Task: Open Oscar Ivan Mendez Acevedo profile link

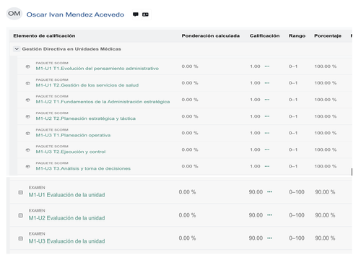Action: (x=75, y=14)
